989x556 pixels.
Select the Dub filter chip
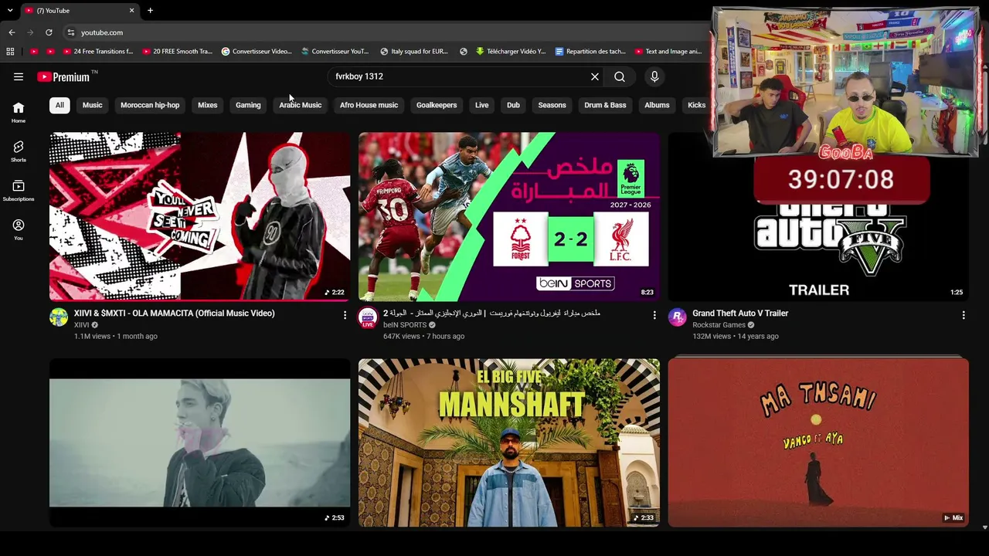tap(513, 105)
